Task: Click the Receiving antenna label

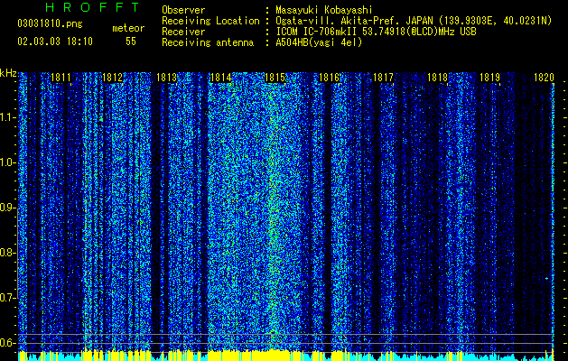Action: click(208, 42)
